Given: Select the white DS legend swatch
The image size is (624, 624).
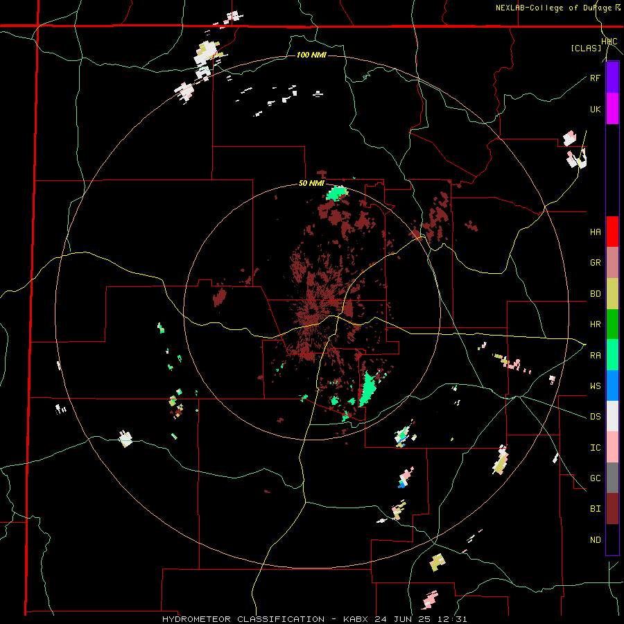Looking at the screenshot, I should click(612, 416).
